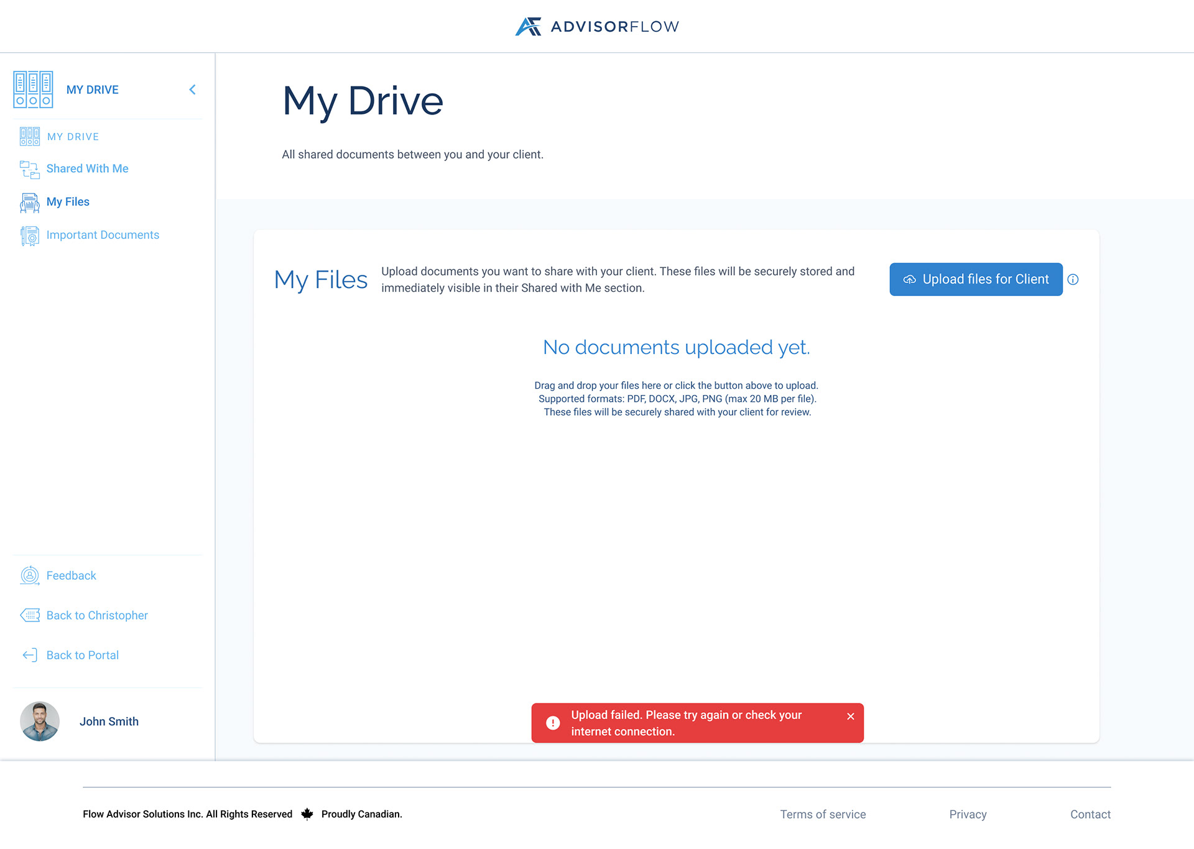
Task: Click the Shared With Me folders icon
Action: (29, 169)
